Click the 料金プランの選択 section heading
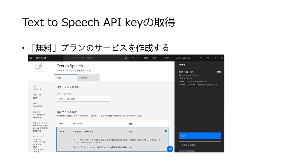287x161 pixels. tap(66, 112)
